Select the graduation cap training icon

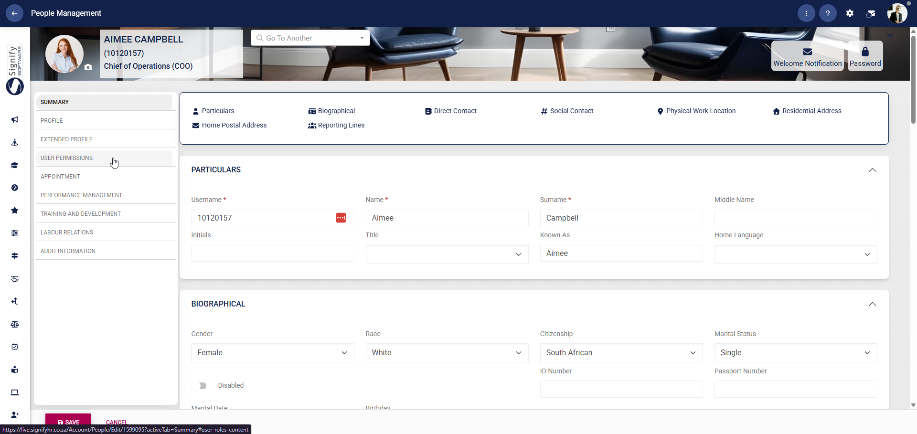14,165
